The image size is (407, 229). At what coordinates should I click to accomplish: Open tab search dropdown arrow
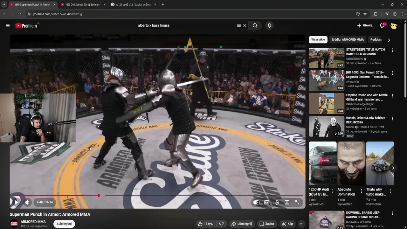pyautogui.click(x=4, y=4)
